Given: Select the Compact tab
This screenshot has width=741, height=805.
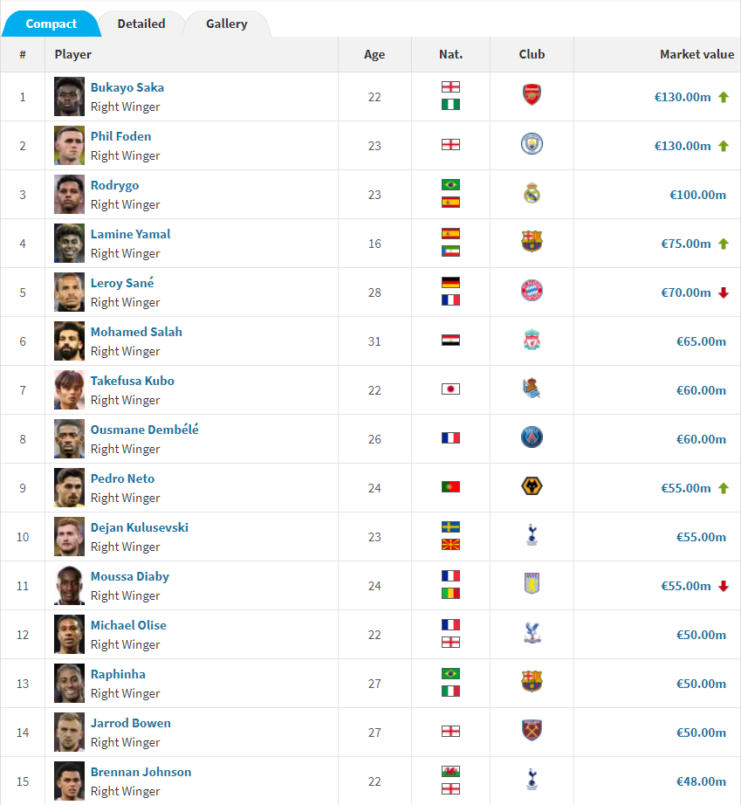Looking at the screenshot, I should (51, 24).
